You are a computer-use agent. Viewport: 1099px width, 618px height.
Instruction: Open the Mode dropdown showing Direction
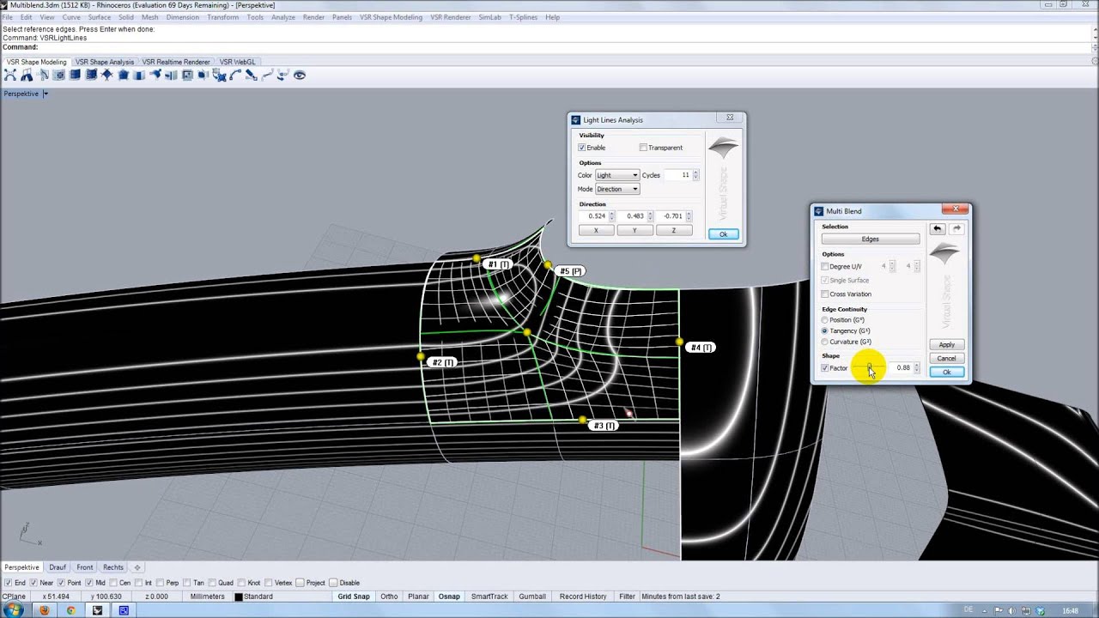click(x=617, y=189)
